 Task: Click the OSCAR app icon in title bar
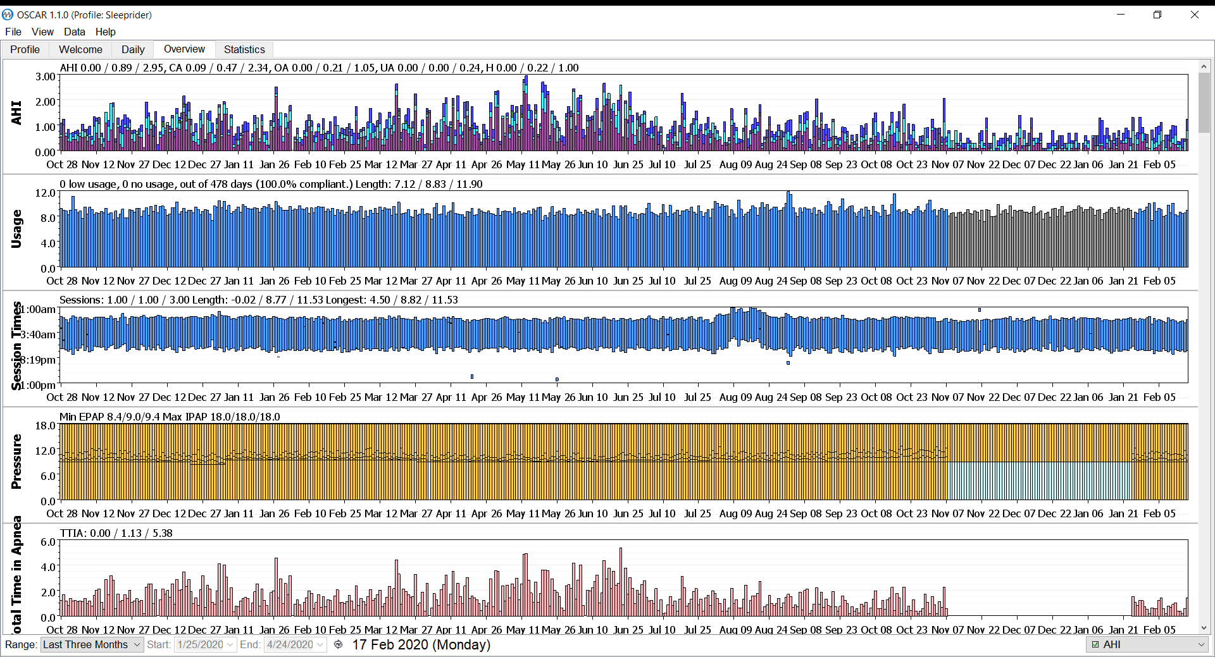click(x=8, y=15)
